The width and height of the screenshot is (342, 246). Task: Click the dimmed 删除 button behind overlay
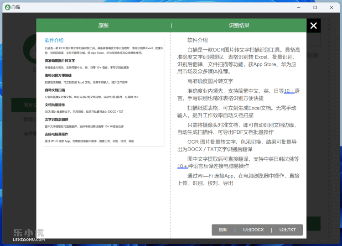[312, 55]
